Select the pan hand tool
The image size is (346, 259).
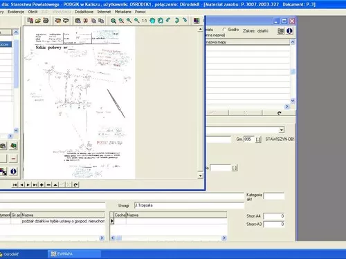click(152, 21)
